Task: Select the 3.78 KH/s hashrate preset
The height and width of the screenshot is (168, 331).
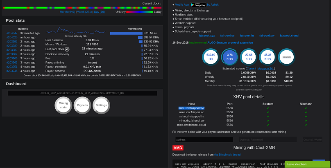Action: 230,57
